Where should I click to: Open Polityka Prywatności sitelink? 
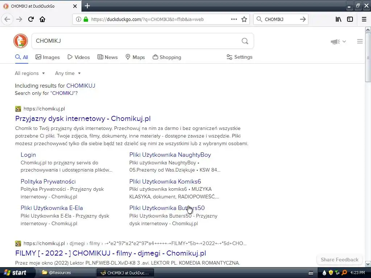48,181
